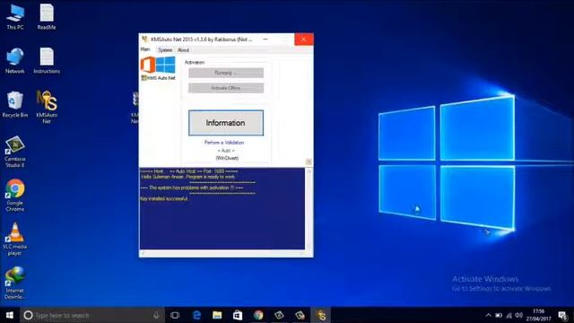Open Task View from the taskbar

175,315
